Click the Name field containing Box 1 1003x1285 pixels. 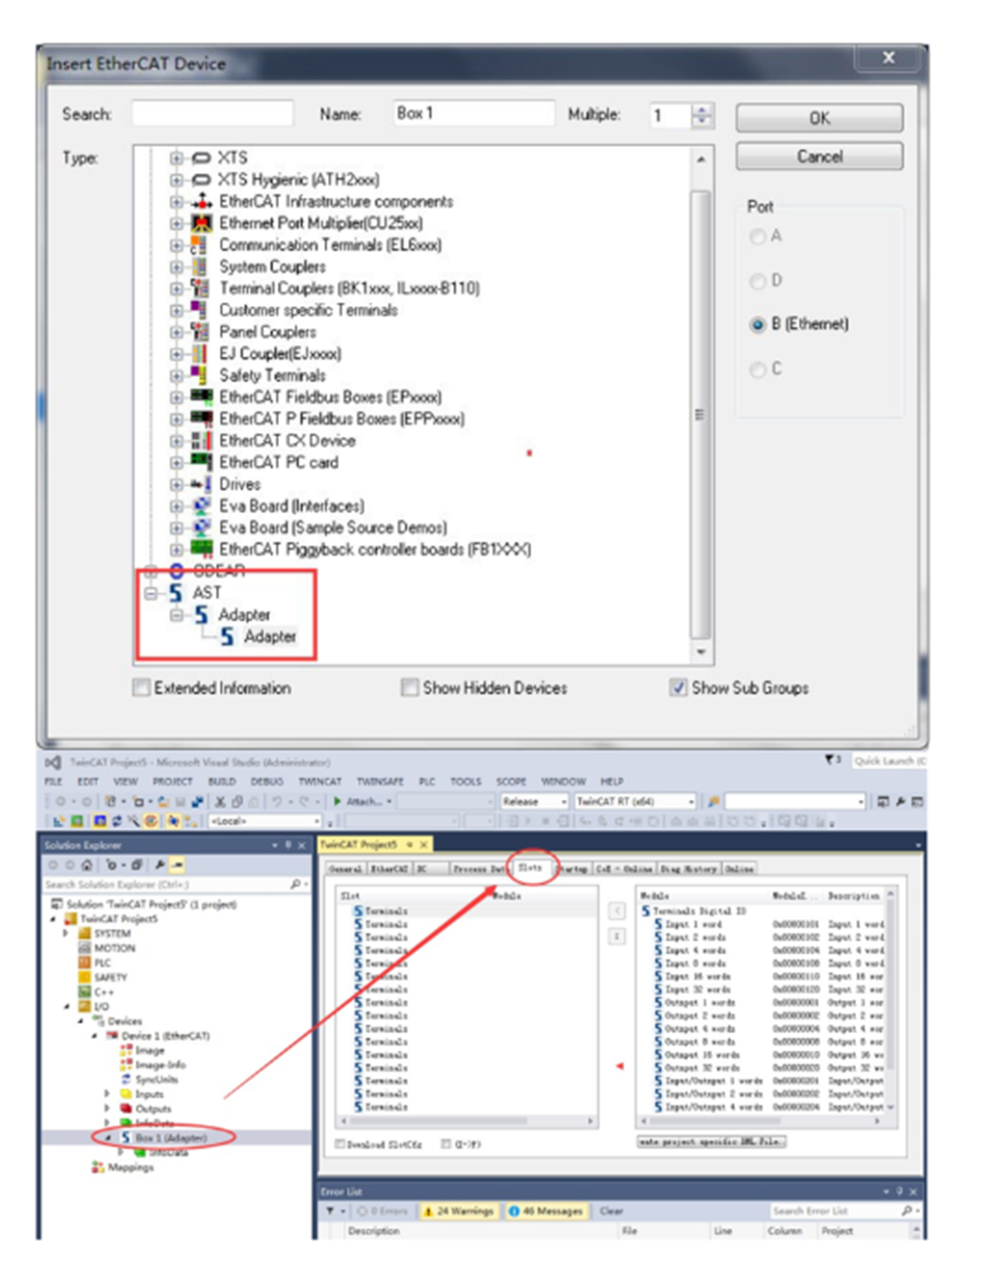pos(474,114)
